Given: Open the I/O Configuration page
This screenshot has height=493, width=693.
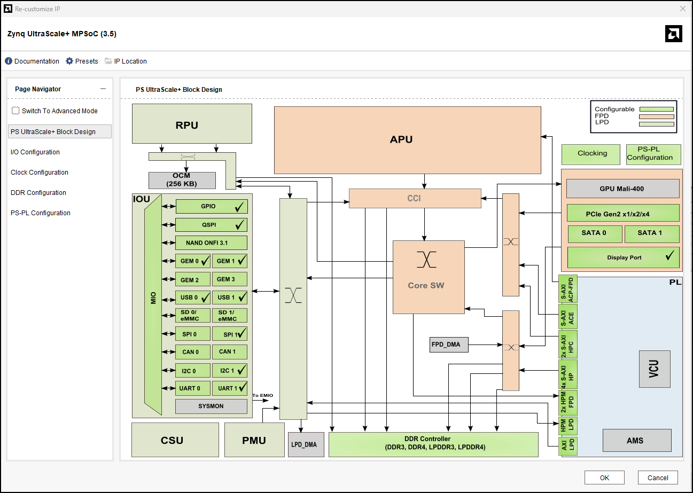Looking at the screenshot, I should (x=35, y=152).
